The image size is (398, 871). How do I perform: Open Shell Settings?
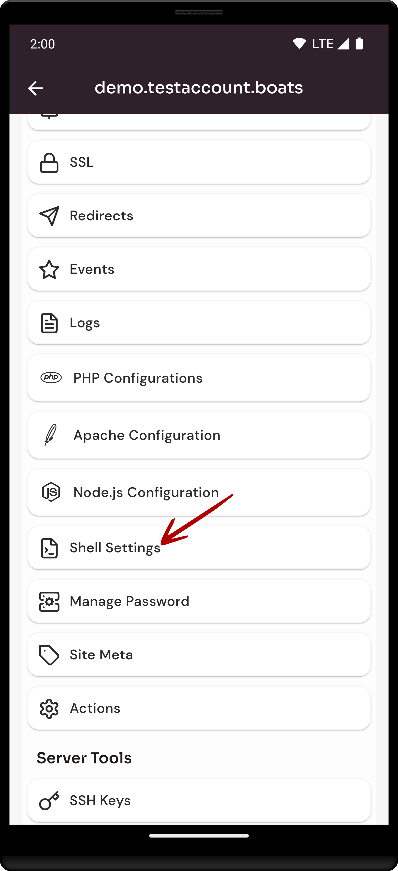click(199, 548)
